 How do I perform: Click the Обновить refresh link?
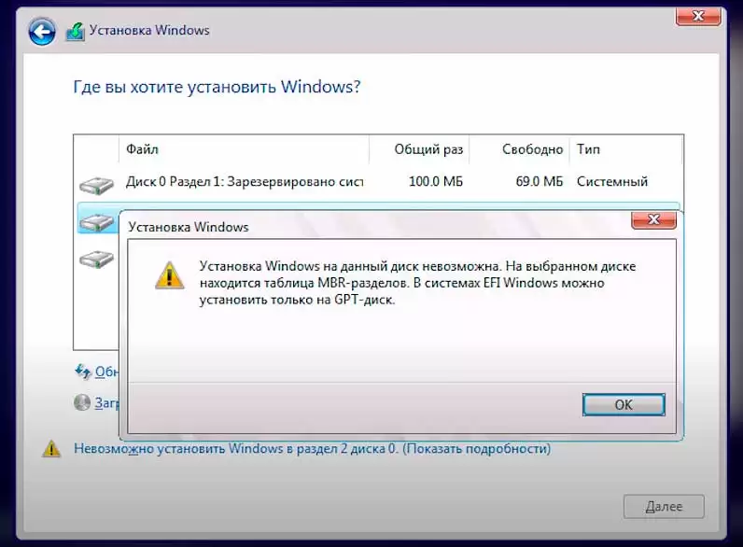pos(106,372)
